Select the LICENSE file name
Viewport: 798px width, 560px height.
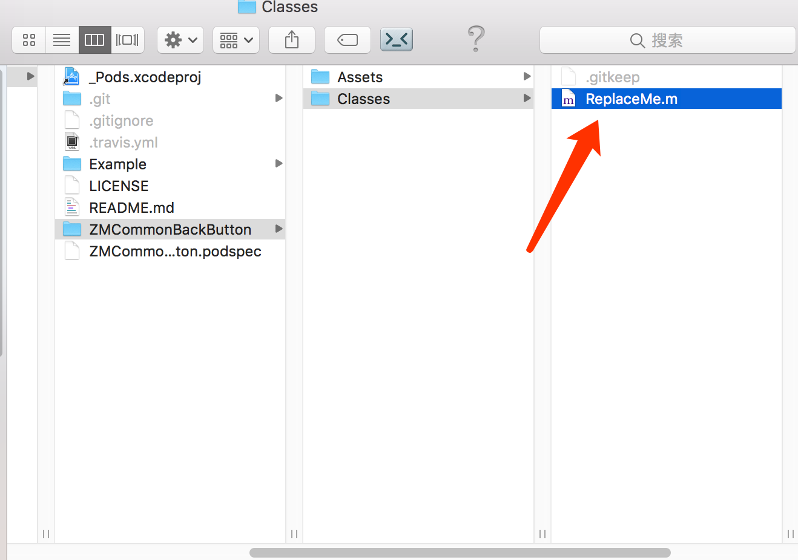119,186
